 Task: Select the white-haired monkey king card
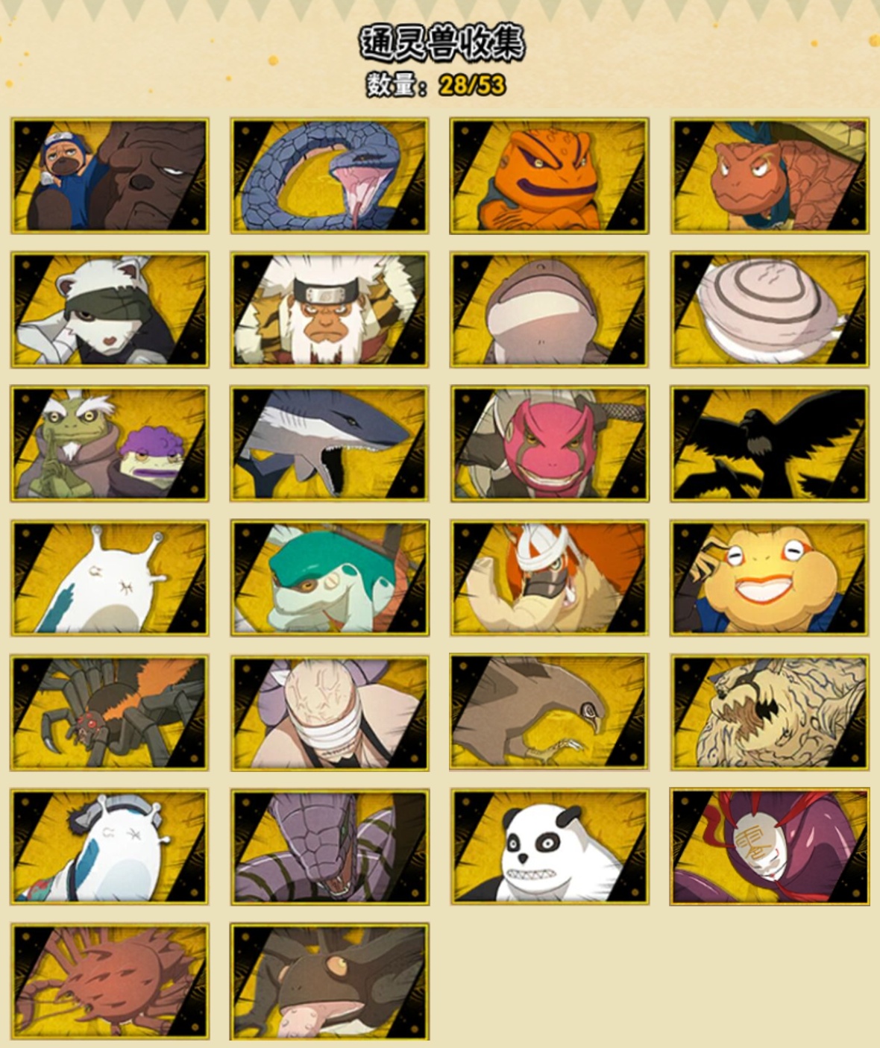pos(330,310)
